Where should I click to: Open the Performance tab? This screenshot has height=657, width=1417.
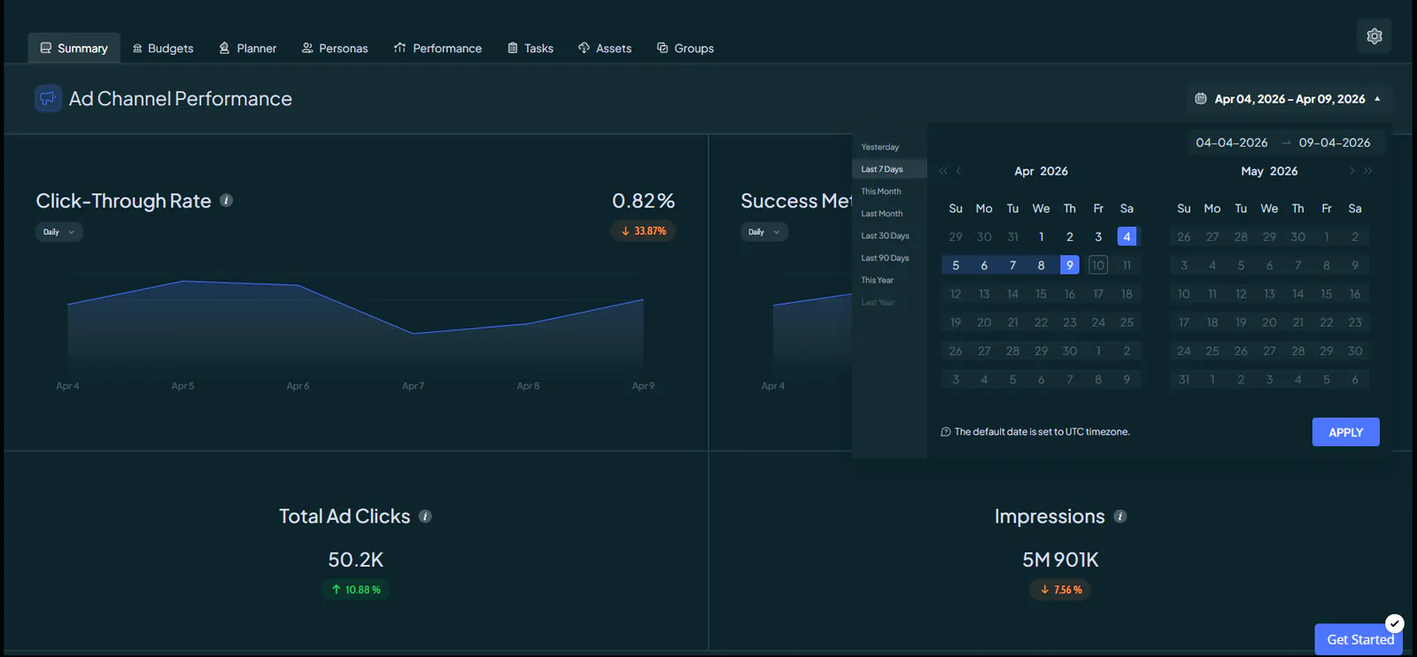pyautogui.click(x=438, y=48)
